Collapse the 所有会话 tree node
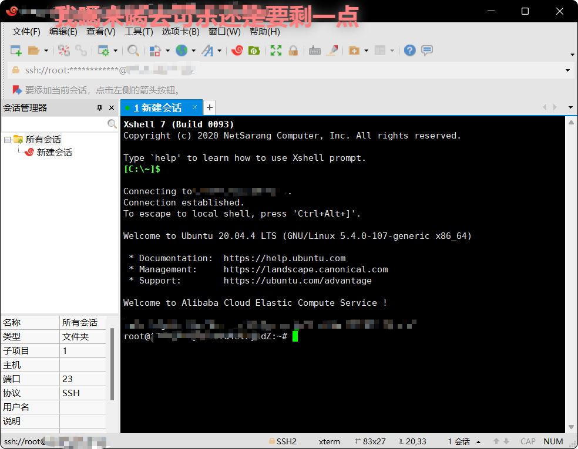The width and height of the screenshot is (578, 449). click(6, 139)
